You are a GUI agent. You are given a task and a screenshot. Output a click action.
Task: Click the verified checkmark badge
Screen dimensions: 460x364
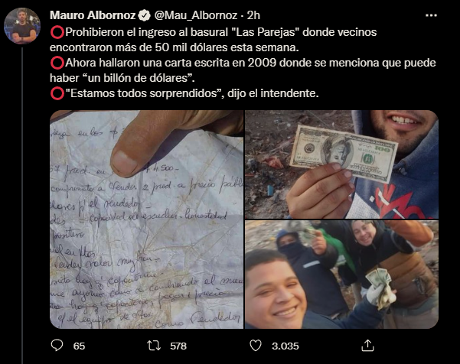144,15
